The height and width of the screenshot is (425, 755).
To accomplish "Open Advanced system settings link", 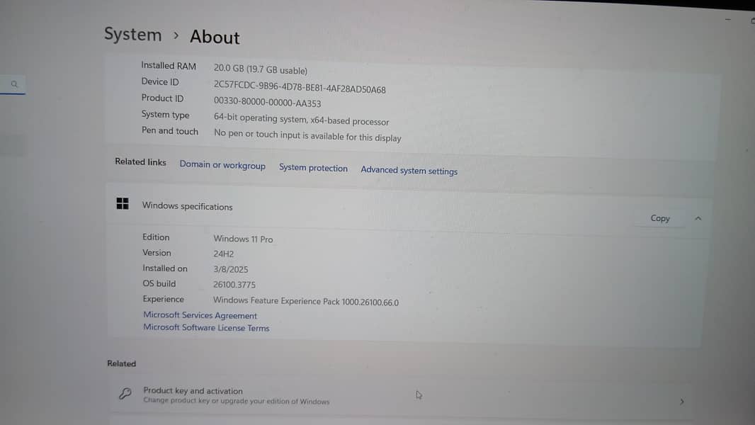I will [x=409, y=171].
